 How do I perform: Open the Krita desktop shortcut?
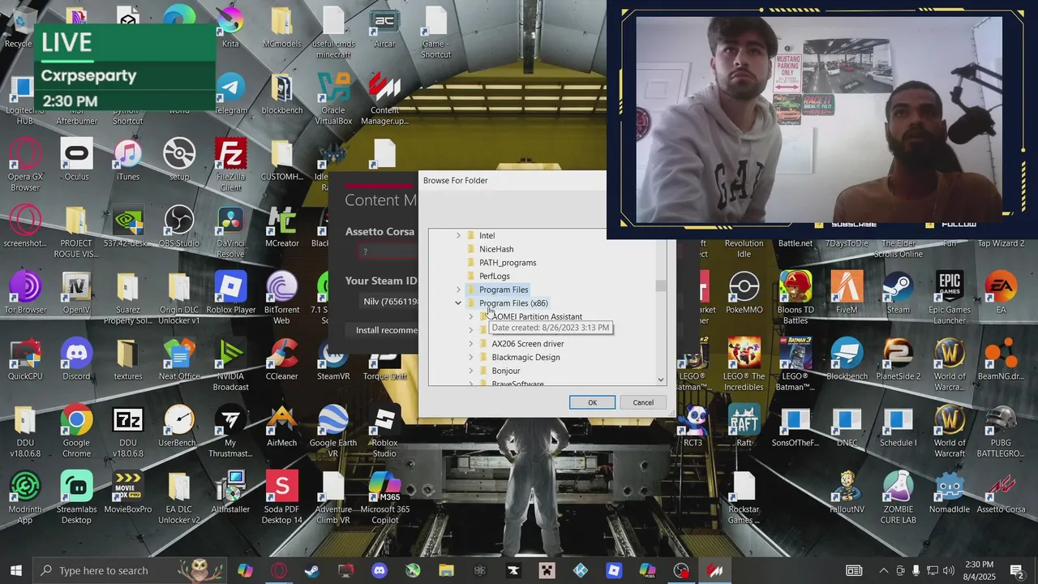tap(231, 24)
